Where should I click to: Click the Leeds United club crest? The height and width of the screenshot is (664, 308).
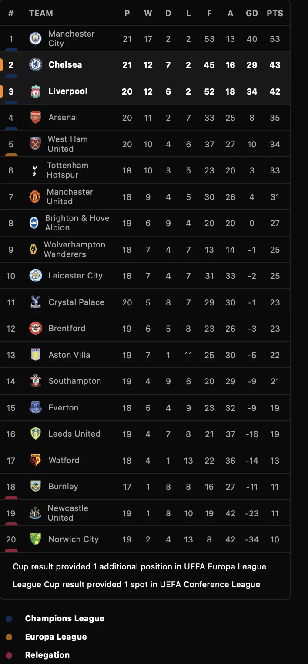tap(35, 434)
